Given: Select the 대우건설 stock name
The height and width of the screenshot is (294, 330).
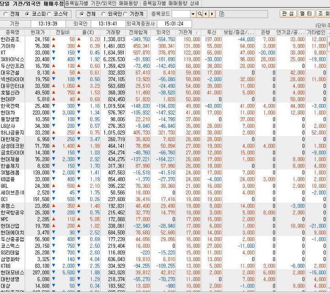Looking at the screenshot, I should pos(10,73).
